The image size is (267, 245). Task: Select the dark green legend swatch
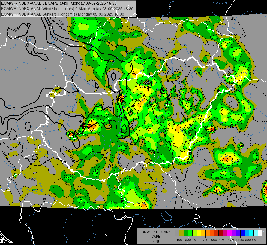tap(186, 233)
